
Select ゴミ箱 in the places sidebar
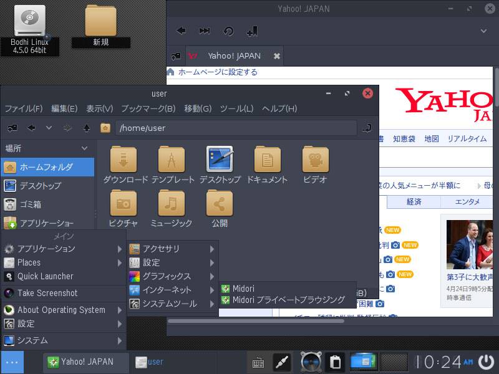tap(48, 204)
